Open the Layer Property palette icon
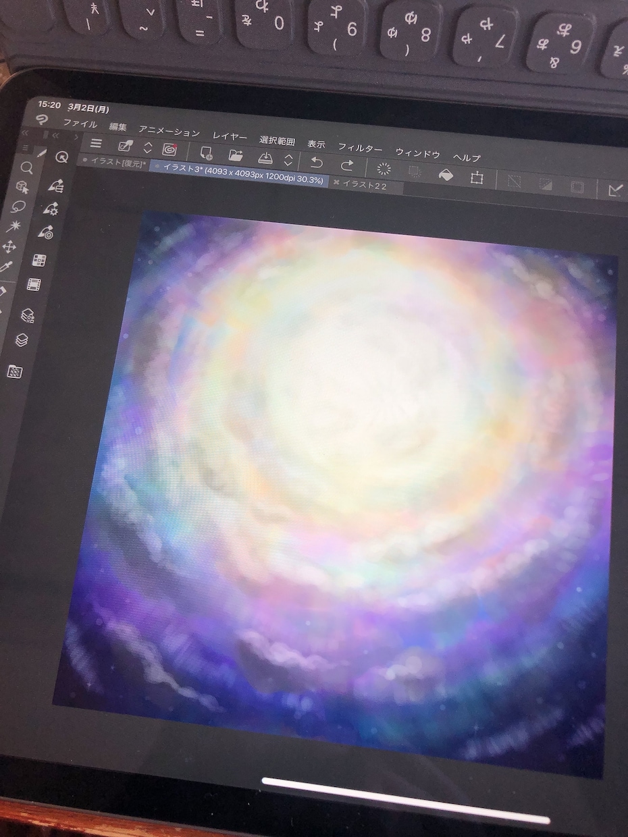628x837 pixels. tap(28, 315)
